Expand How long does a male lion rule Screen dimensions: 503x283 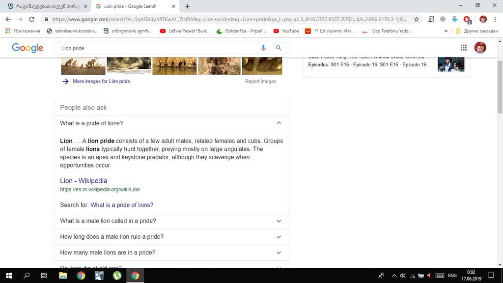click(x=171, y=237)
